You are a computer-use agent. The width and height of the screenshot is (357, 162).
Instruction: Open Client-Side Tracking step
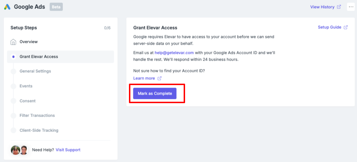[39, 130]
